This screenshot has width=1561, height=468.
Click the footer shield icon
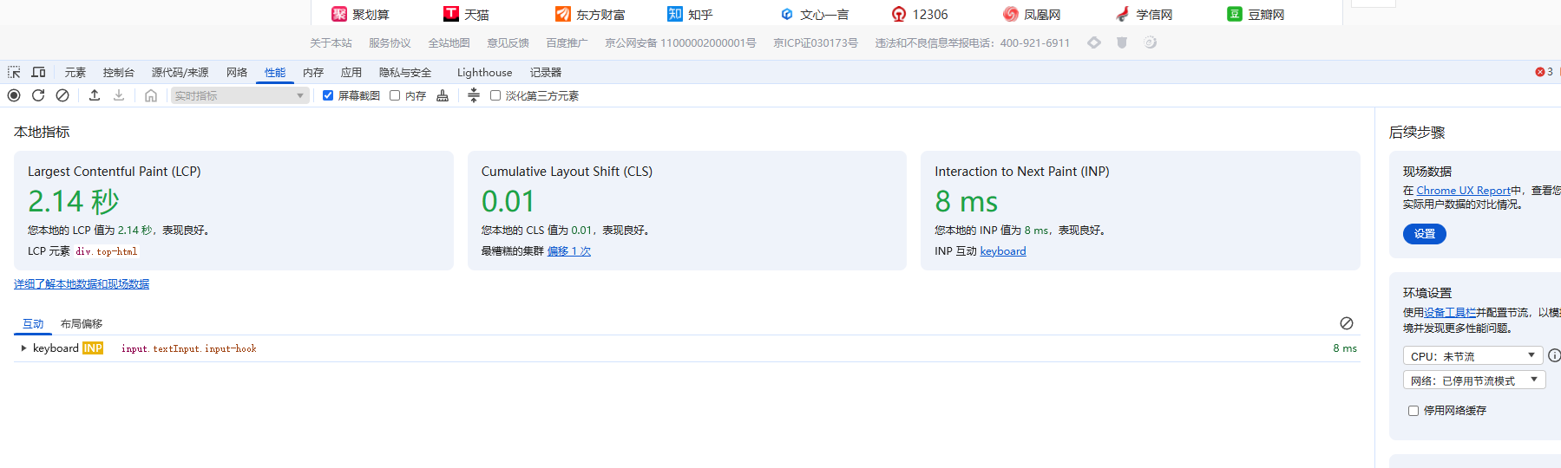[x=1122, y=42]
